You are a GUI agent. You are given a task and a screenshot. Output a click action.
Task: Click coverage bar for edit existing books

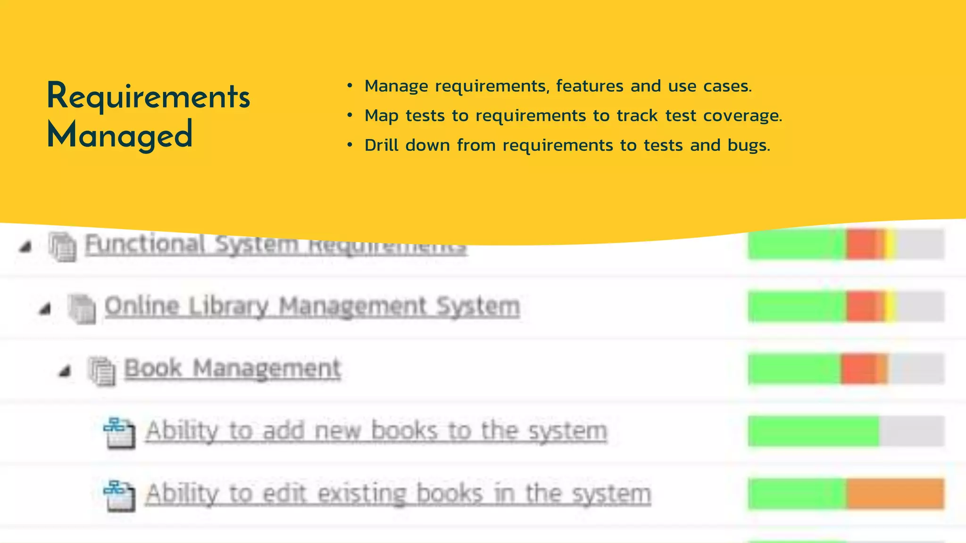click(846, 494)
